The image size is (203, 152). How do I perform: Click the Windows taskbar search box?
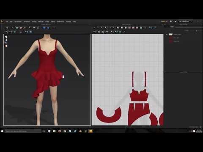[23, 131]
